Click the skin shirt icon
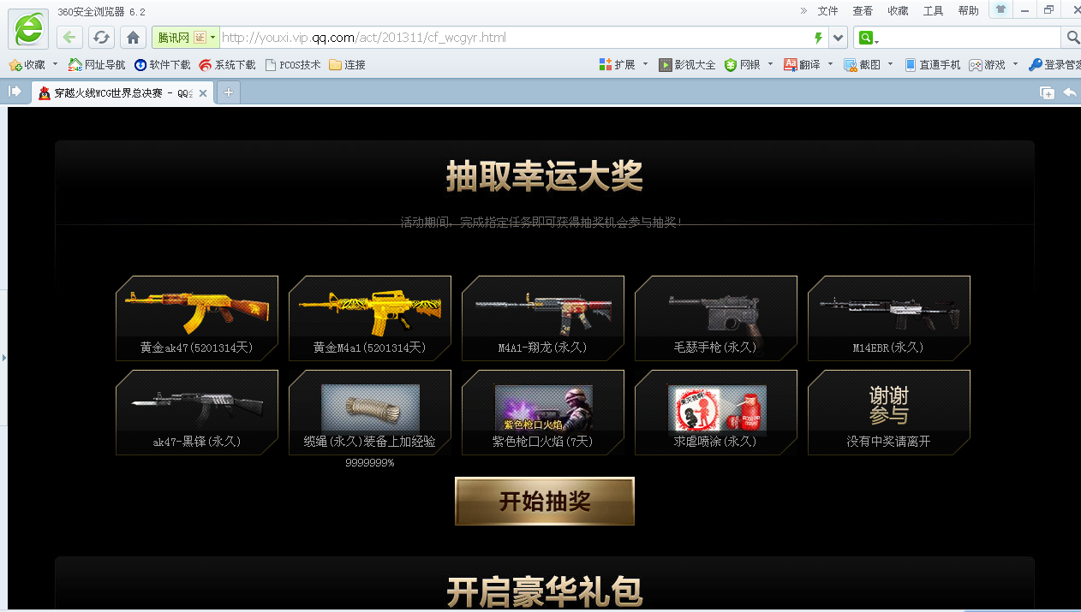1081x612 pixels. point(1000,9)
